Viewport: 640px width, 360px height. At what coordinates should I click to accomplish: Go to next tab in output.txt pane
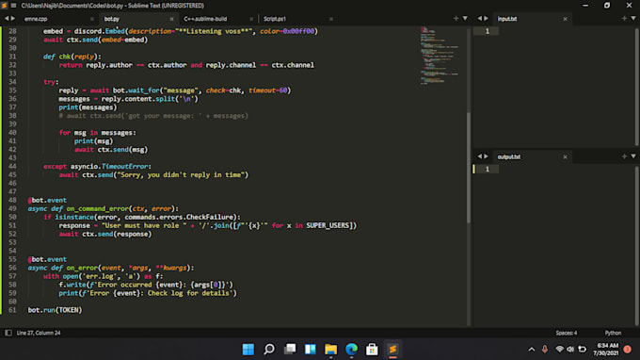point(486,156)
